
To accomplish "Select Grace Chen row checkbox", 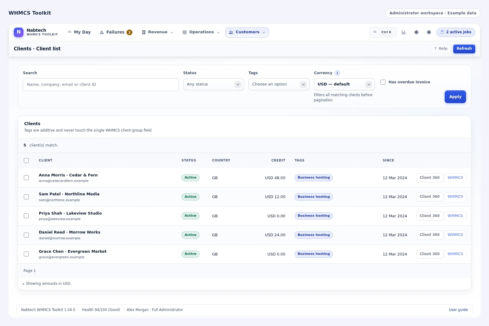I will click(x=26, y=254).
